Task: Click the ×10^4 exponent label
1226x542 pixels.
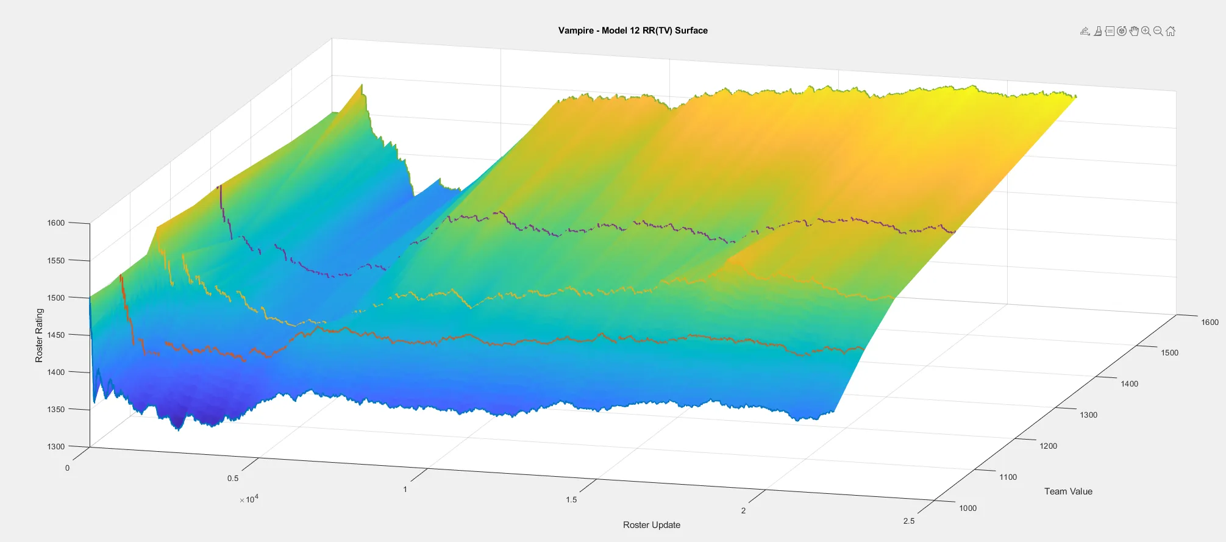Action: (x=249, y=499)
